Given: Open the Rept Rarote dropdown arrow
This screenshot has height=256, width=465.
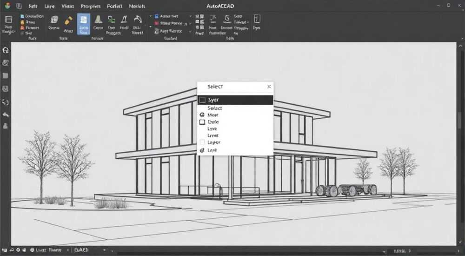Looking at the screenshot, I should [x=190, y=31].
